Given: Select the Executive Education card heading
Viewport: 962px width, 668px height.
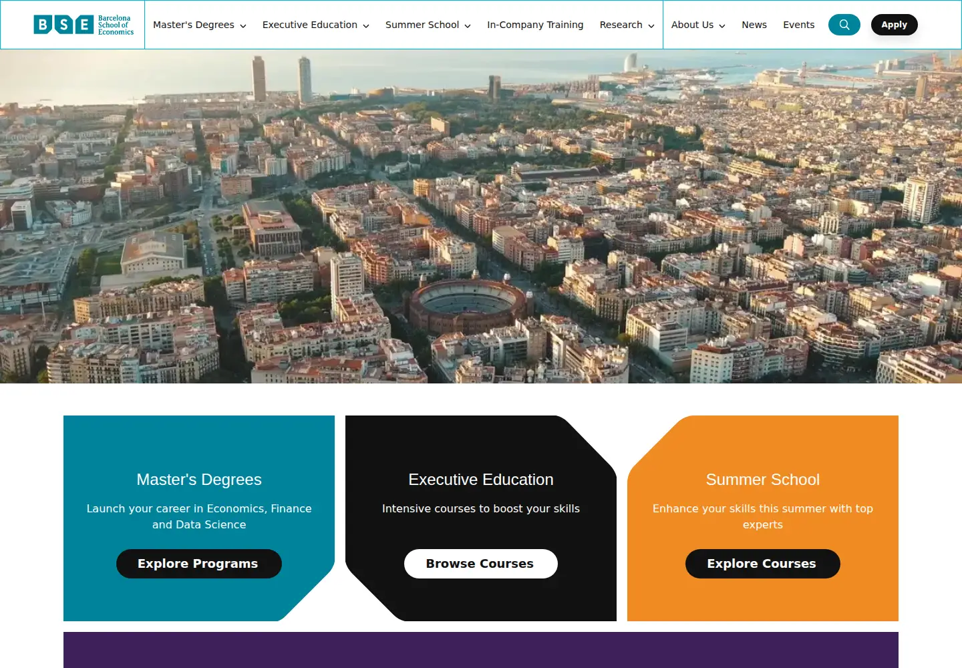Looking at the screenshot, I should click(481, 480).
